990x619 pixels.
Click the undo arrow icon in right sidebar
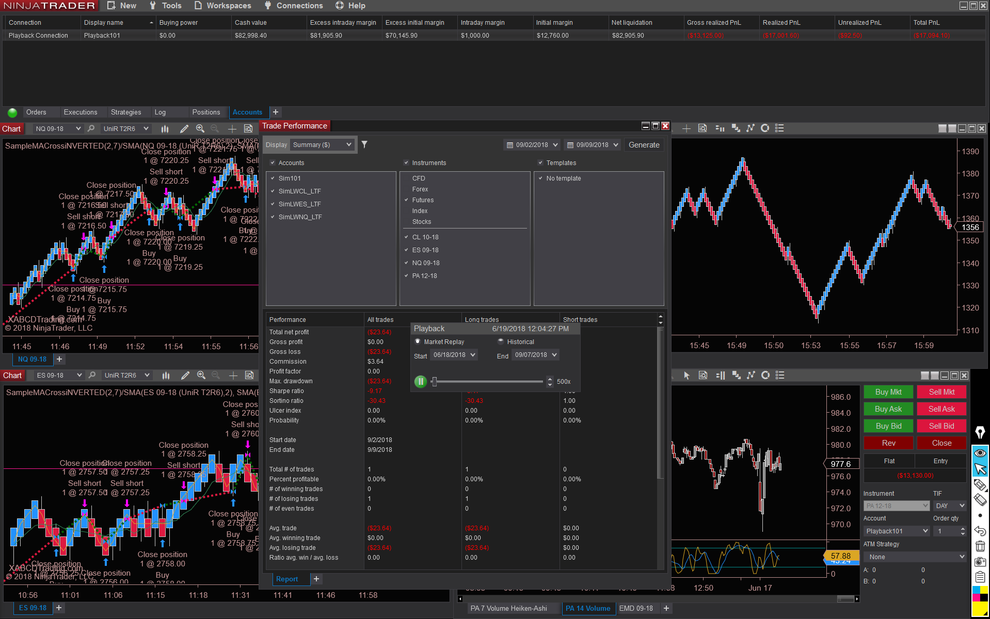tap(980, 531)
